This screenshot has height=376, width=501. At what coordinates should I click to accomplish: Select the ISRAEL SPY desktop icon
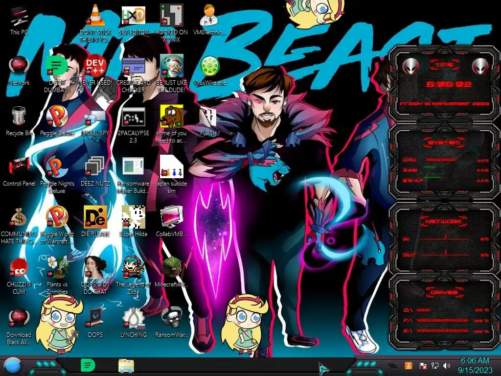[95, 121]
